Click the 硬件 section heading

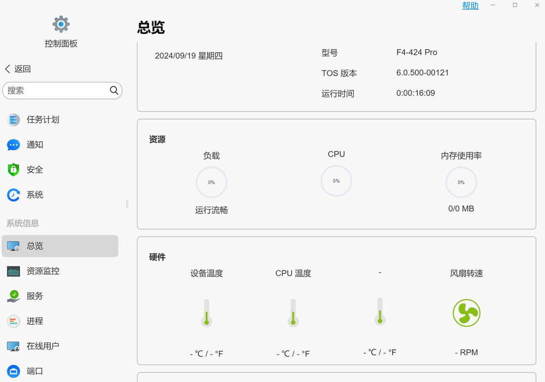[157, 257]
